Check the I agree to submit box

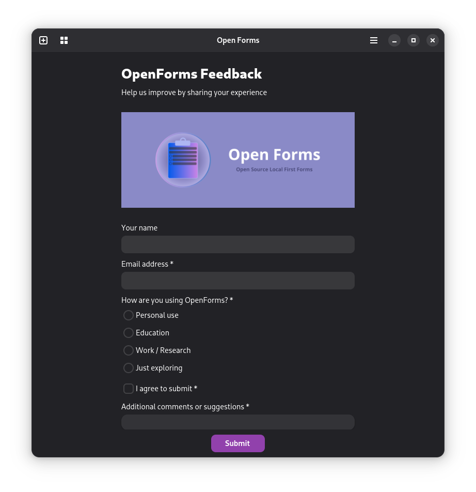click(x=128, y=389)
